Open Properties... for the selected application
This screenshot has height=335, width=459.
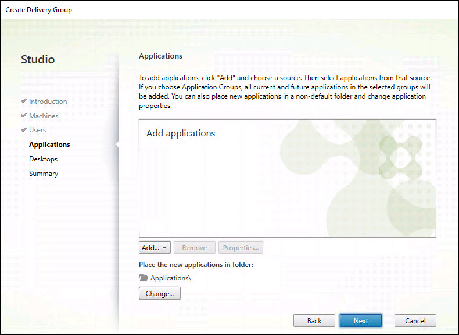point(241,248)
